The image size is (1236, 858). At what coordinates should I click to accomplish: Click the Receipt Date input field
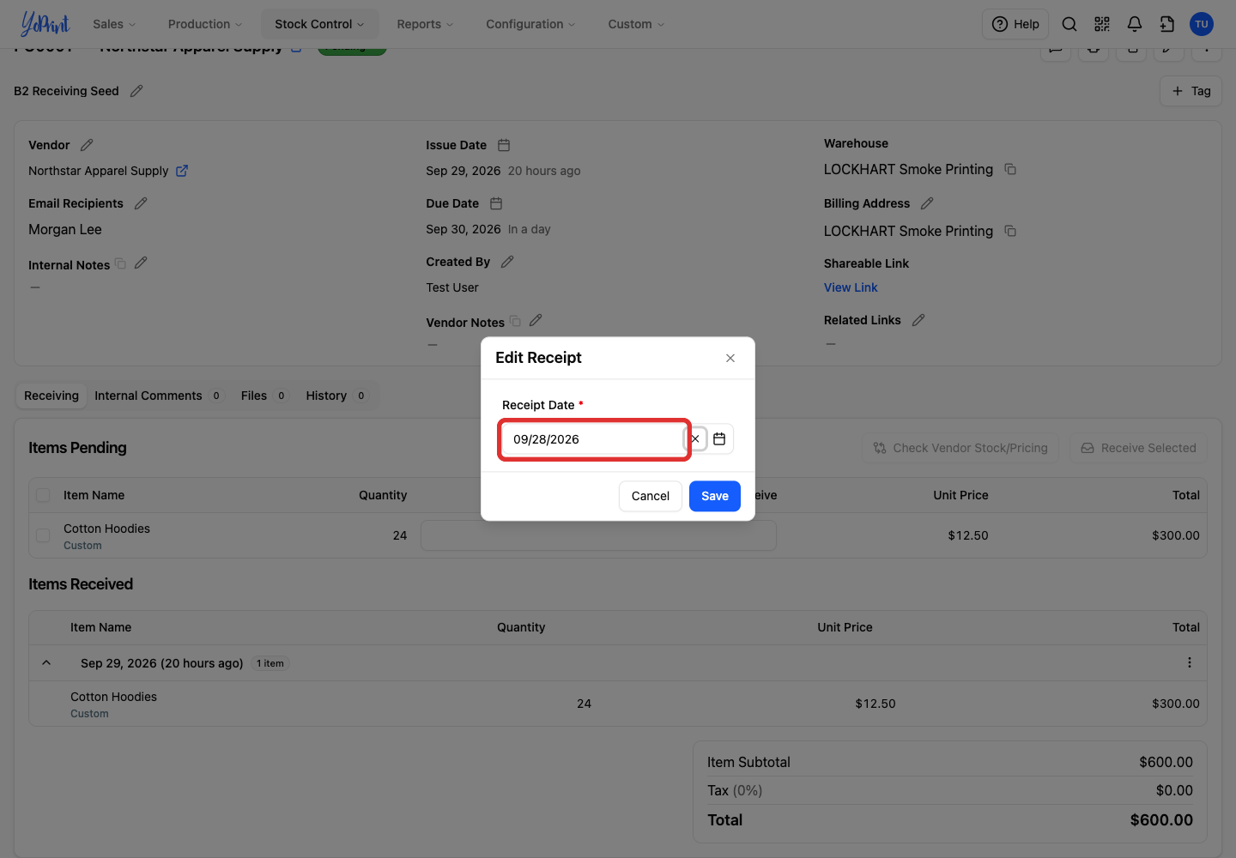tap(594, 439)
